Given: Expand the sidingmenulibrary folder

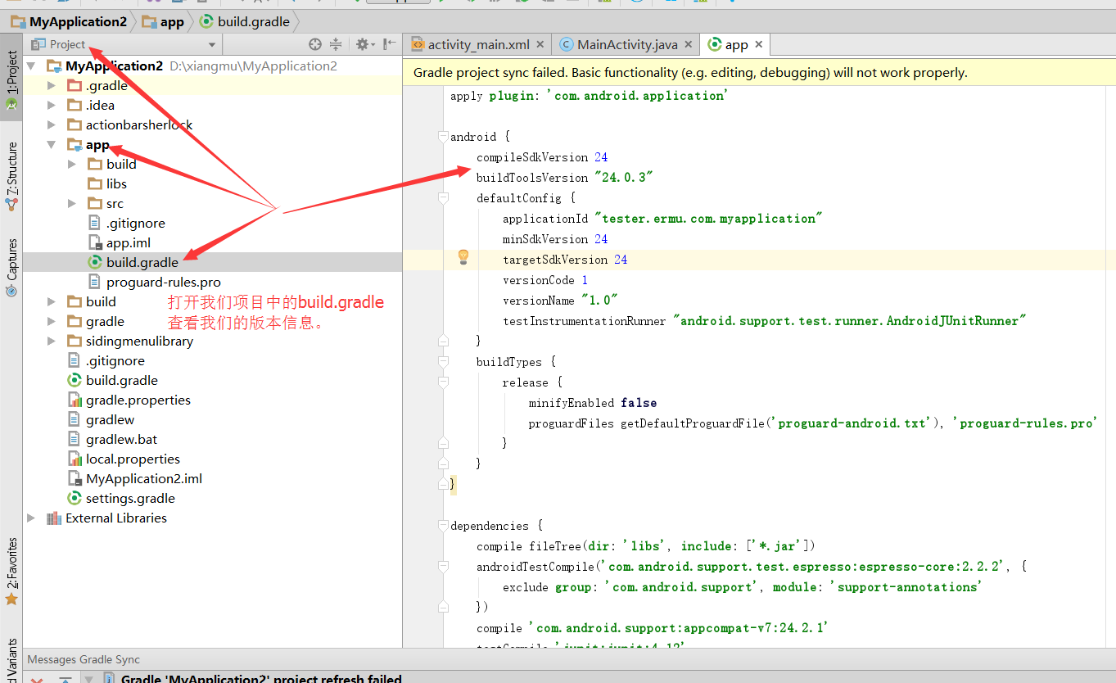Looking at the screenshot, I should 52,341.
